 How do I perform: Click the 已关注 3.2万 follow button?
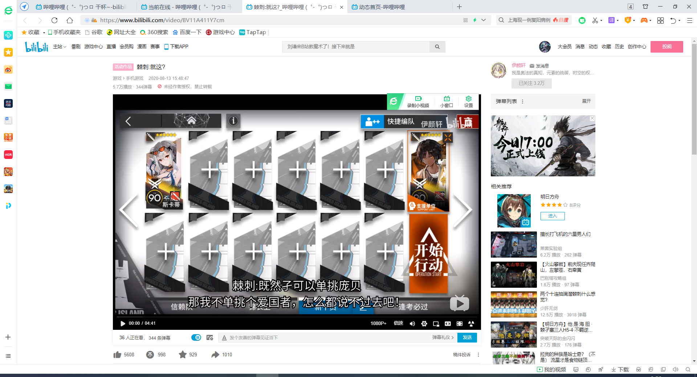pos(531,83)
